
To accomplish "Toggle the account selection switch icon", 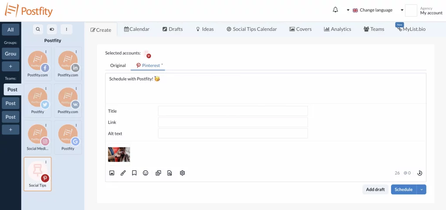I will (52, 29).
